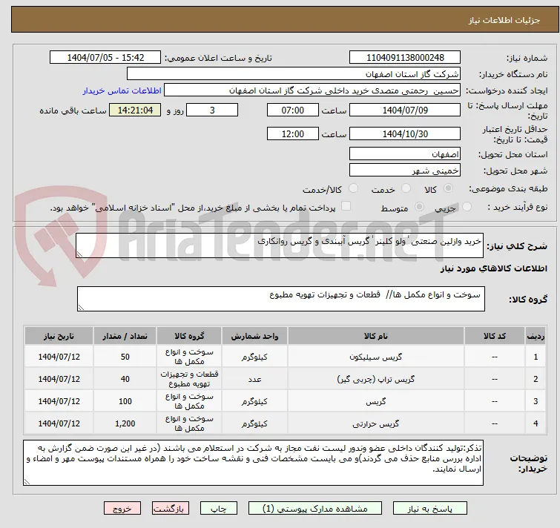Click the delivery city field خمینی شهر
The height and width of the screenshot is (528, 560).
(x=405, y=171)
